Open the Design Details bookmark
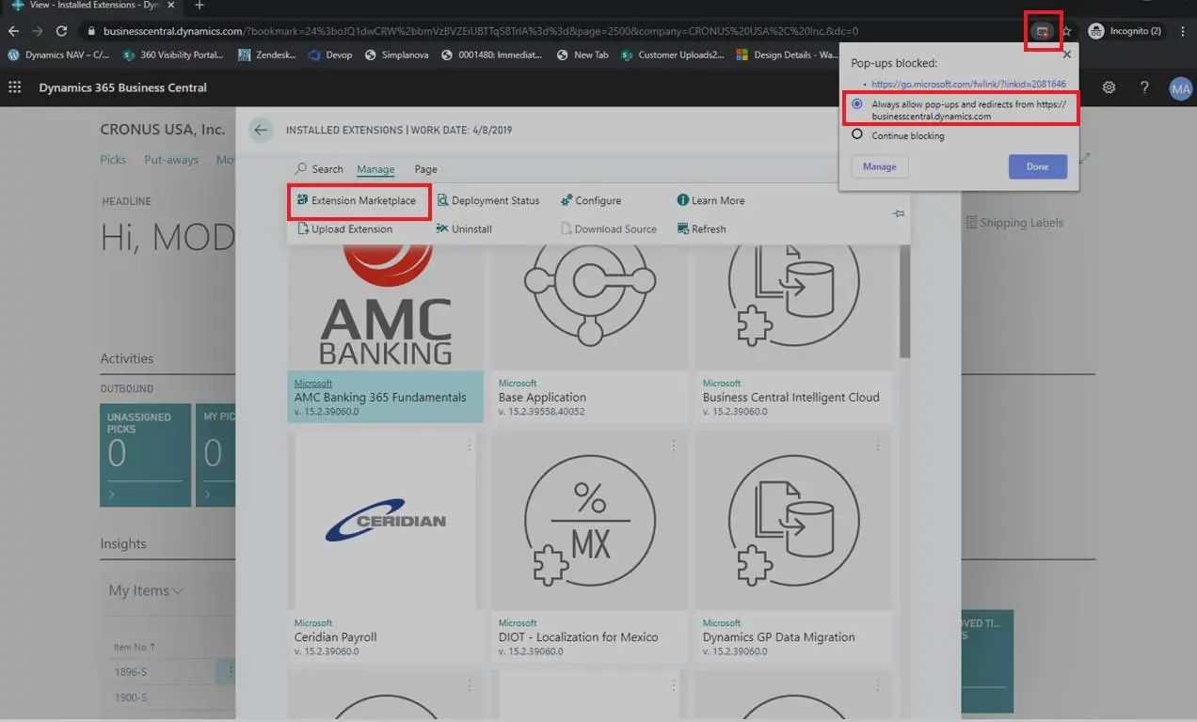Screen dimensions: 1197x722 click(x=788, y=55)
